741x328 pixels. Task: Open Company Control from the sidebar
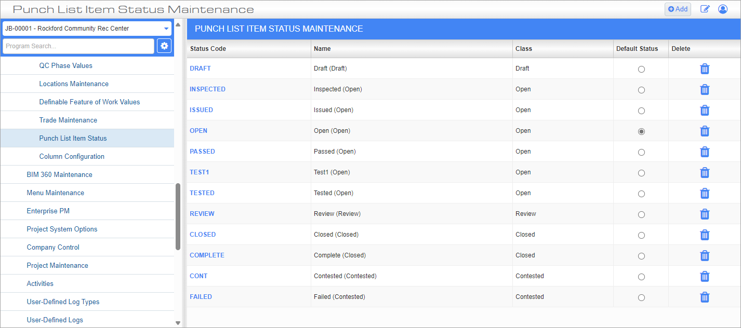pyautogui.click(x=52, y=247)
